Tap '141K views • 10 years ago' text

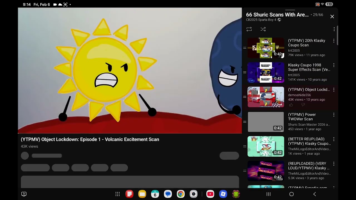pyautogui.click(x=307, y=79)
